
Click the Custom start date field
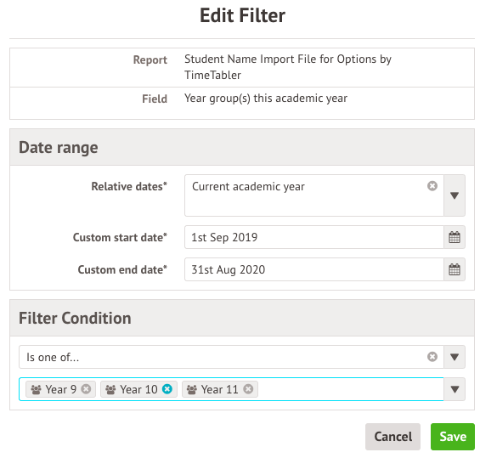click(x=314, y=237)
